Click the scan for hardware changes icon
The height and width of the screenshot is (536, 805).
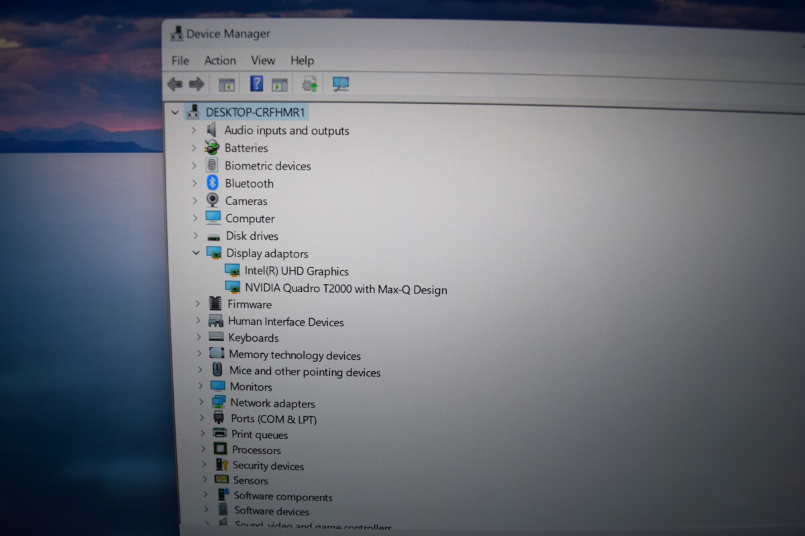pos(341,84)
